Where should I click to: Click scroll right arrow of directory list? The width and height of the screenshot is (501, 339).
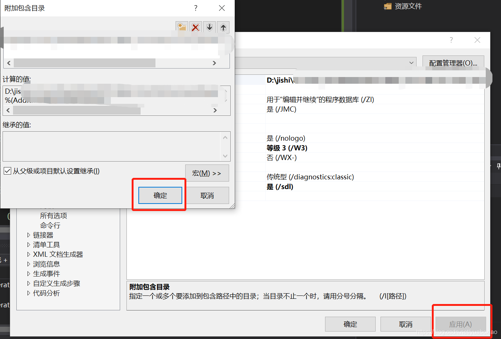click(x=214, y=63)
